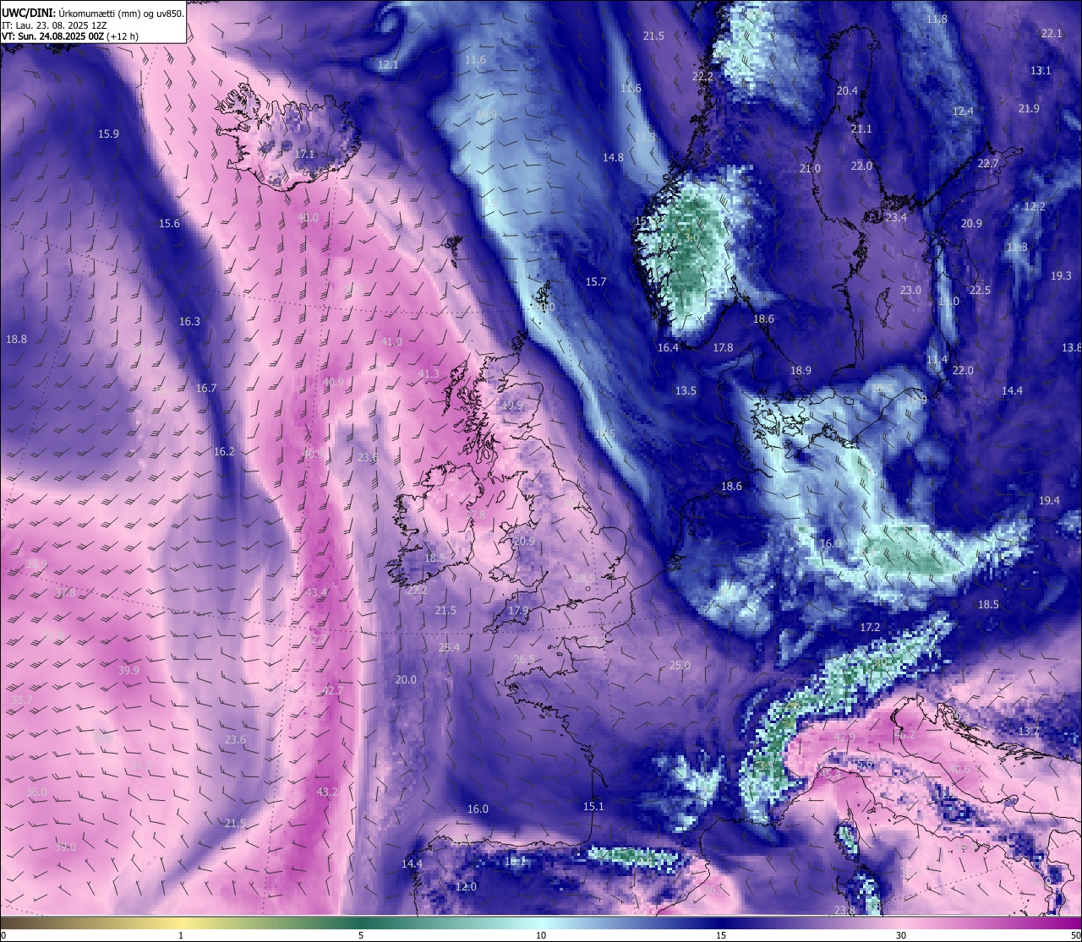Click the 41.0 value in the pink band
Viewport: 1082px width, 942px height.
(391, 341)
